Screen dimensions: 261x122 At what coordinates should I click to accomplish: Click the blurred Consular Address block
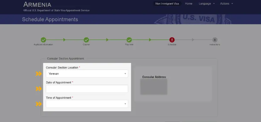[154, 87]
